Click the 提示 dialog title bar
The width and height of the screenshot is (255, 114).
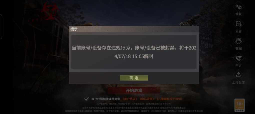[134, 29]
